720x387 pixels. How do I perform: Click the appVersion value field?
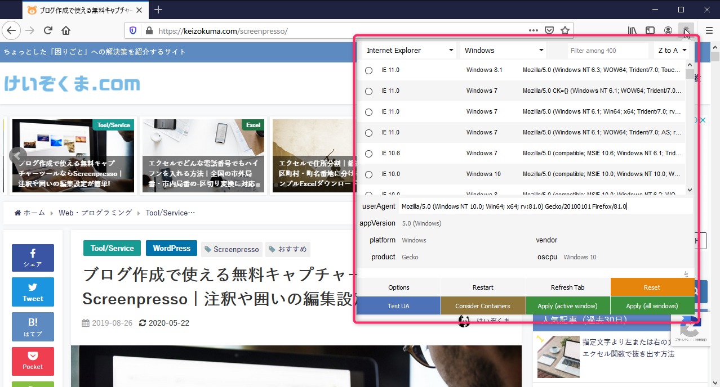click(x=546, y=223)
